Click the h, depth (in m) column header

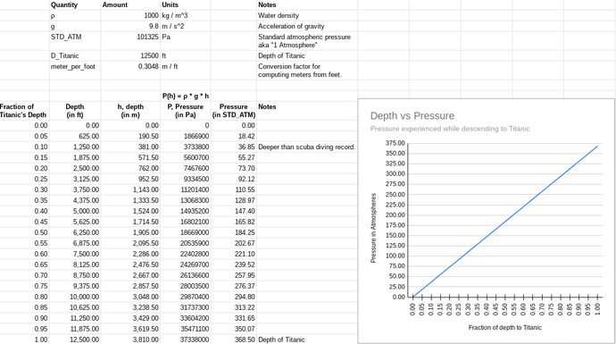130,111
